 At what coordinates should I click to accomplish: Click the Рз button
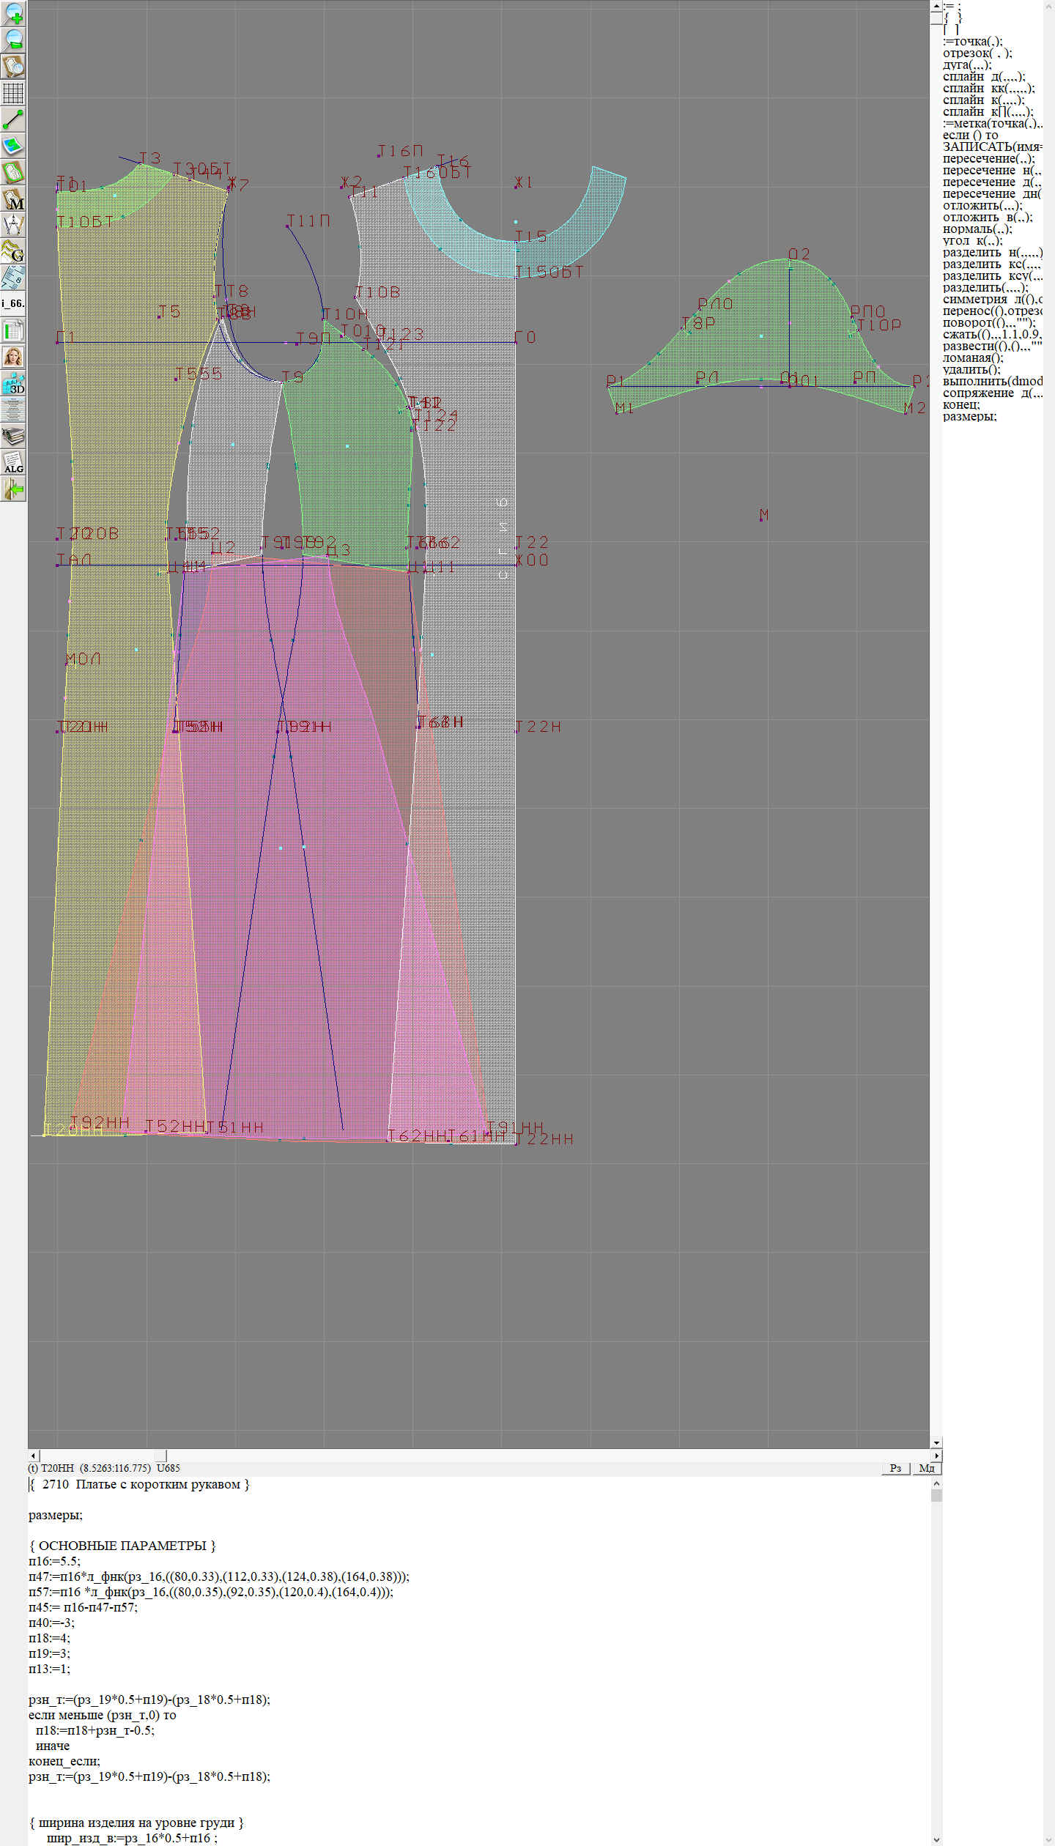coord(895,1468)
